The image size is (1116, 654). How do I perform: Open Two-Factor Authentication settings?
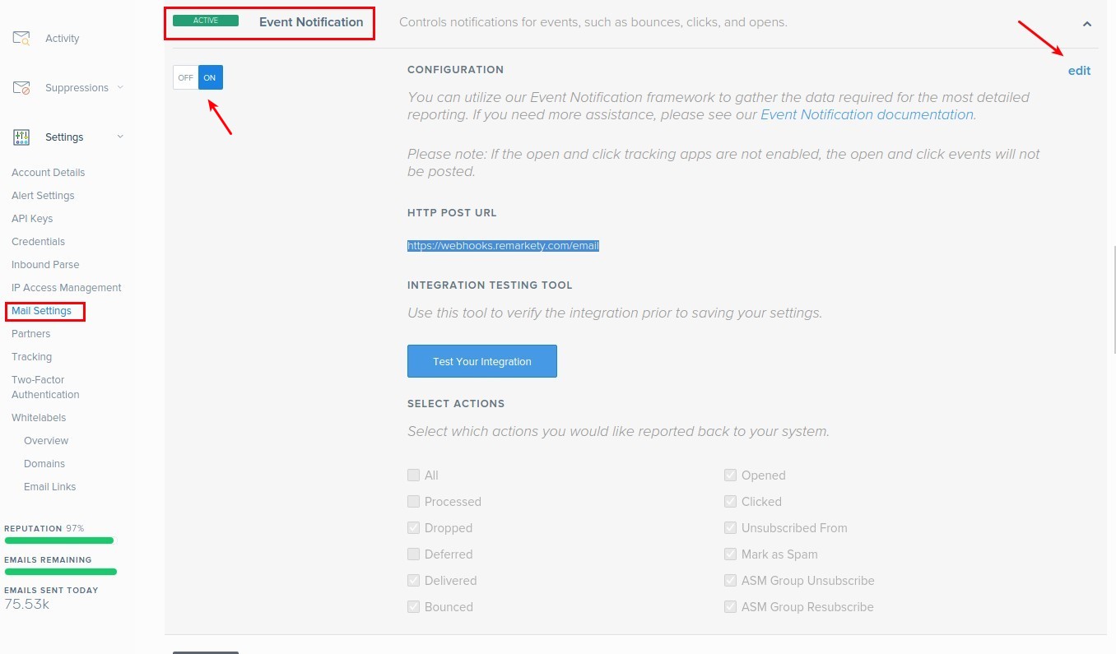45,387
